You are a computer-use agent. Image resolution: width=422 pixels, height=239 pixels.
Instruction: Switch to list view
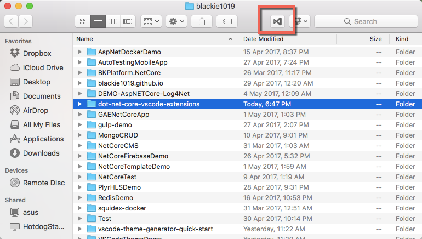pos(98,21)
